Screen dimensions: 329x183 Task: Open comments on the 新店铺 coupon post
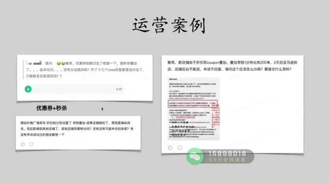pyautogui.click(x=180, y=147)
